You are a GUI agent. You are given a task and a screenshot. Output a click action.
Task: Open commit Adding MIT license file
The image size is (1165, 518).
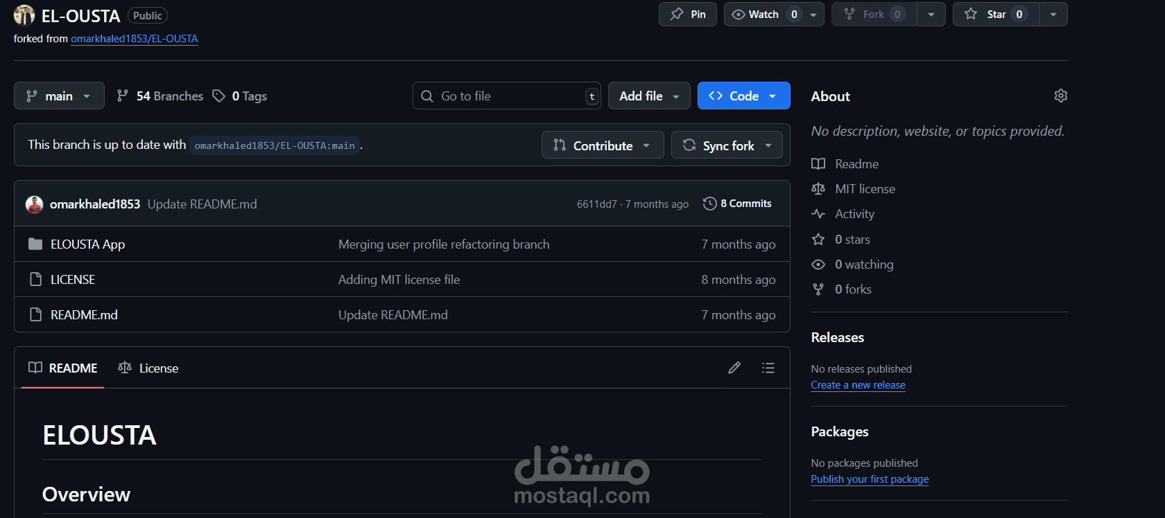(x=399, y=279)
